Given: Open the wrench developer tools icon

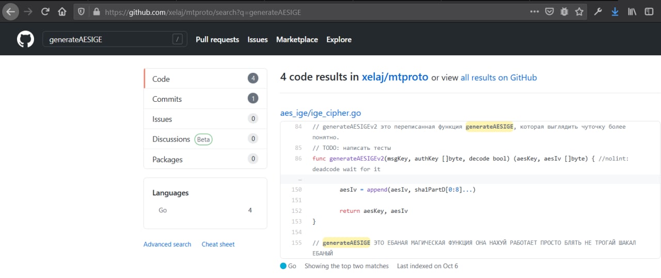Looking at the screenshot, I should [598, 11].
